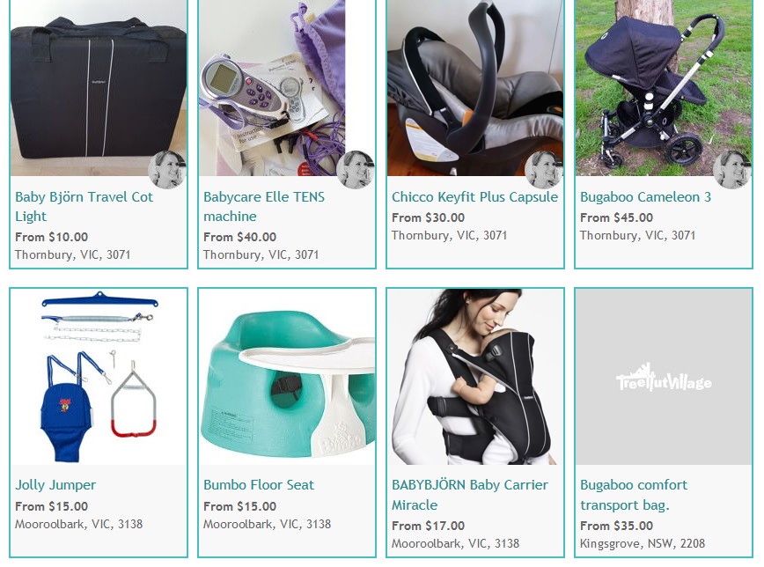Select the purple TENS machine photo

point(287,88)
